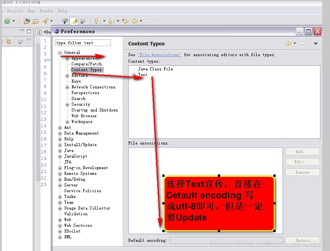Open the Help menu
The width and height of the screenshot is (330, 251).
(62, 11)
